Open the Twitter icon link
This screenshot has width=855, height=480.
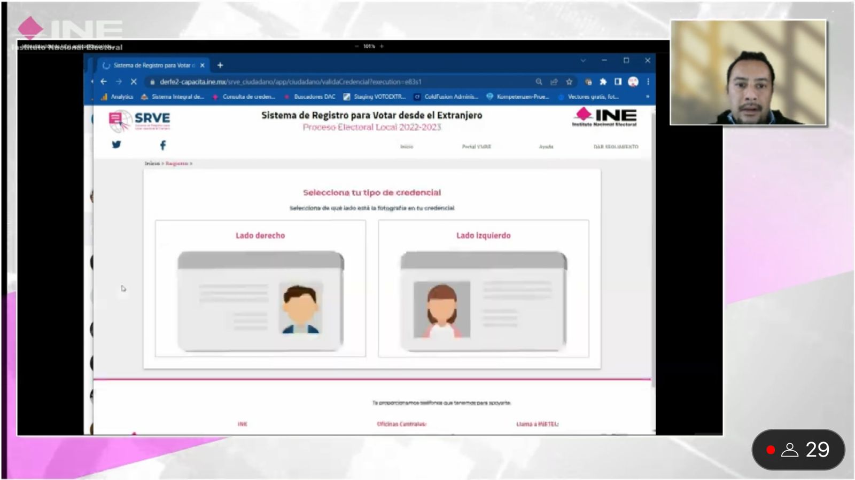click(116, 145)
